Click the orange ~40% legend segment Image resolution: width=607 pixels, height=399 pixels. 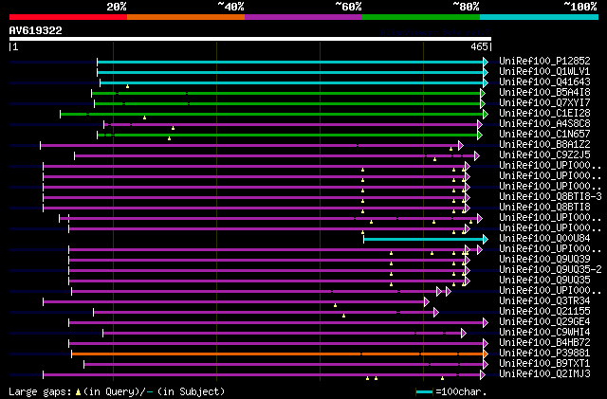coord(186,17)
